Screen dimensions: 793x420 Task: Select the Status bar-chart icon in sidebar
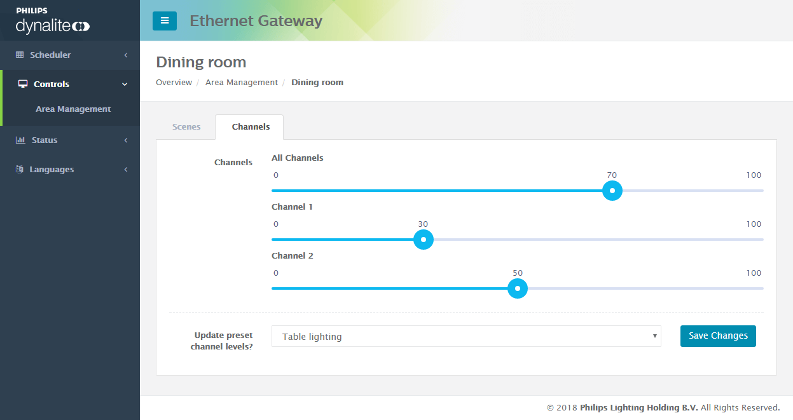[x=20, y=140]
